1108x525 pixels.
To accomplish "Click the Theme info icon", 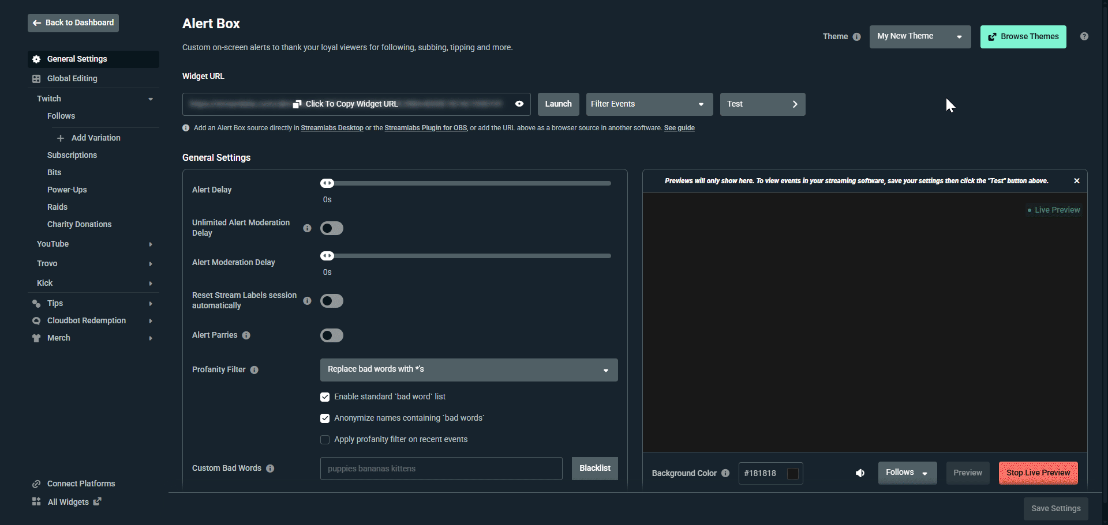I will tap(857, 37).
